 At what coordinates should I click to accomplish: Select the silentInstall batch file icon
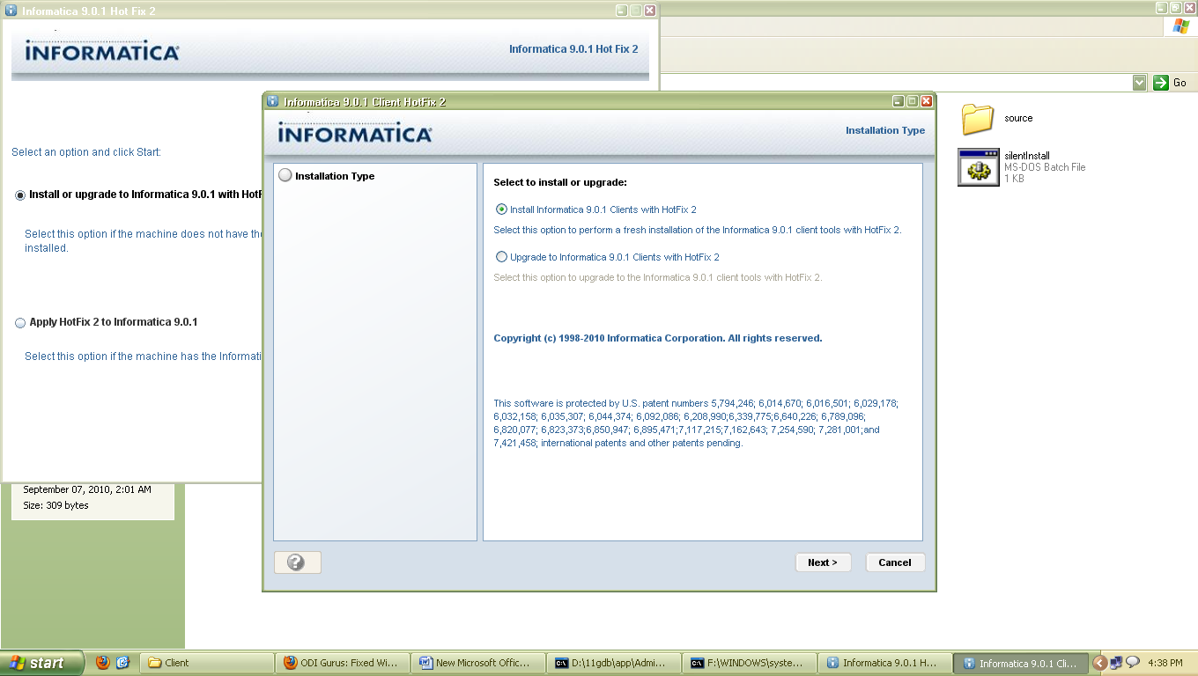tap(978, 167)
